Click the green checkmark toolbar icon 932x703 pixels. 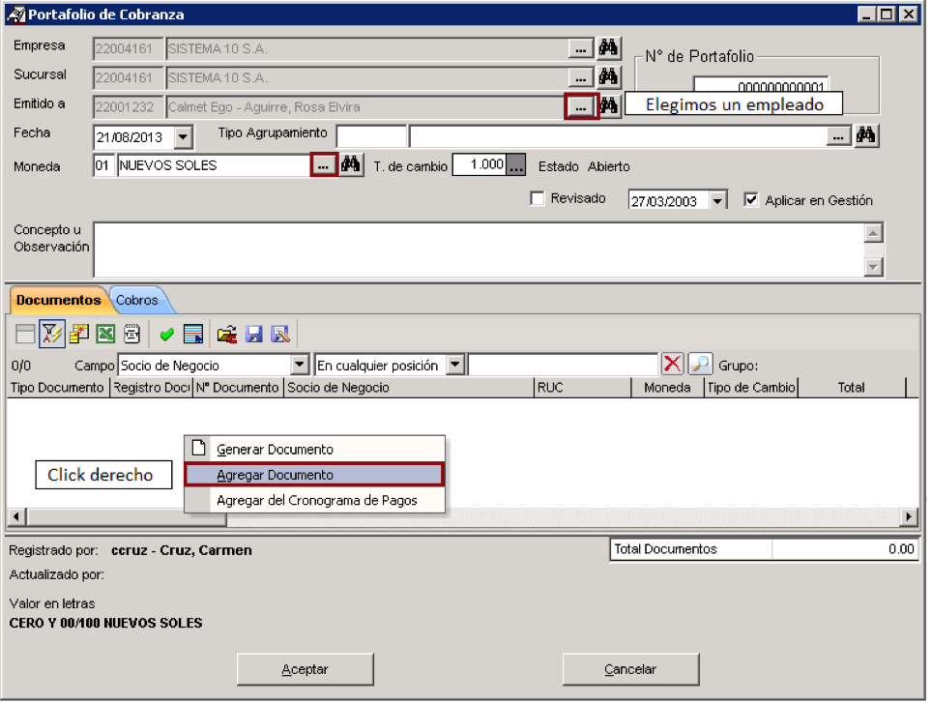(x=167, y=335)
